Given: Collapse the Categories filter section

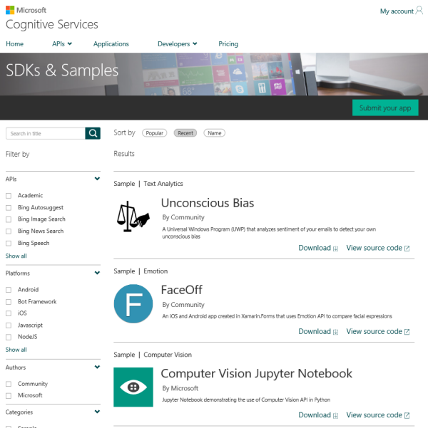Looking at the screenshot, I should [x=97, y=412].
